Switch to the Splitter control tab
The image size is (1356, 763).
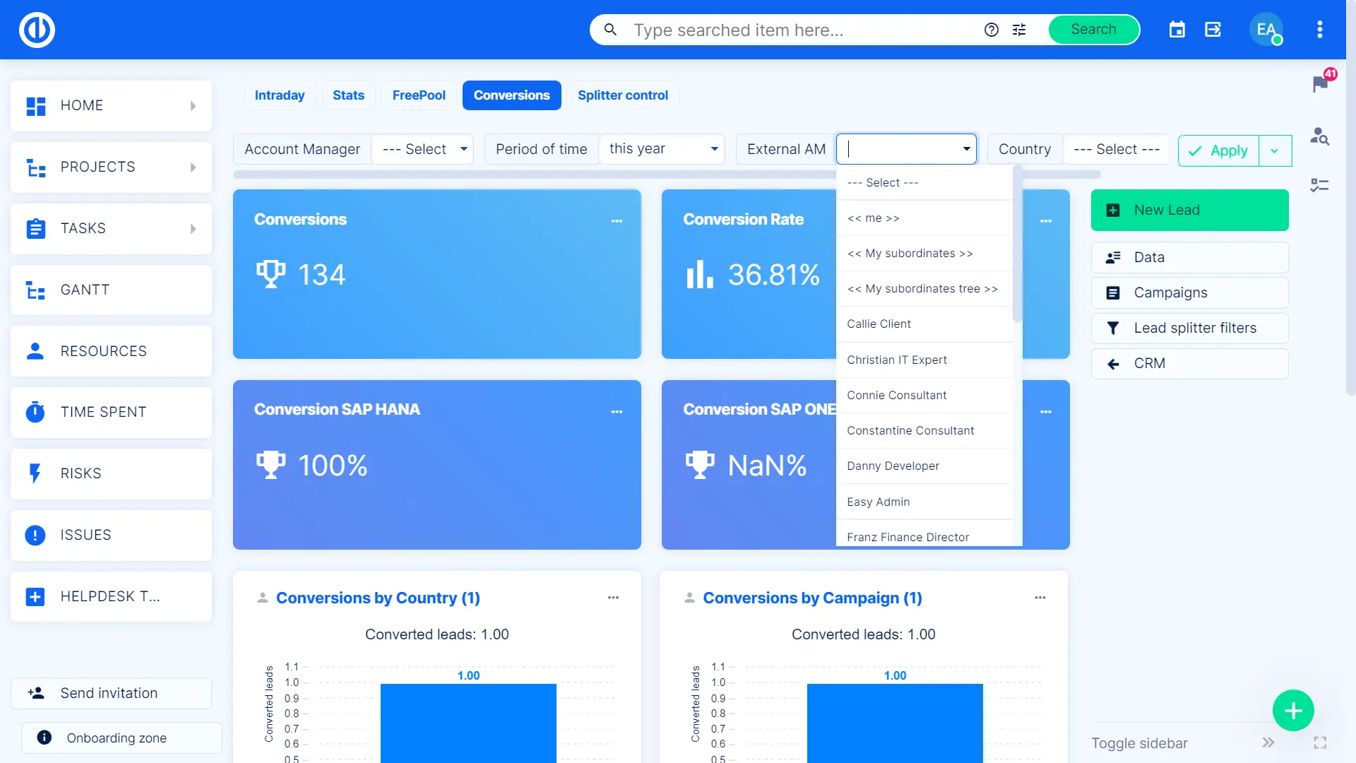622,95
